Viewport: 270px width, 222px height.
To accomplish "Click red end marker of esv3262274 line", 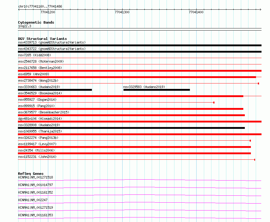I will pyautogui.click(x=250, y=141).
